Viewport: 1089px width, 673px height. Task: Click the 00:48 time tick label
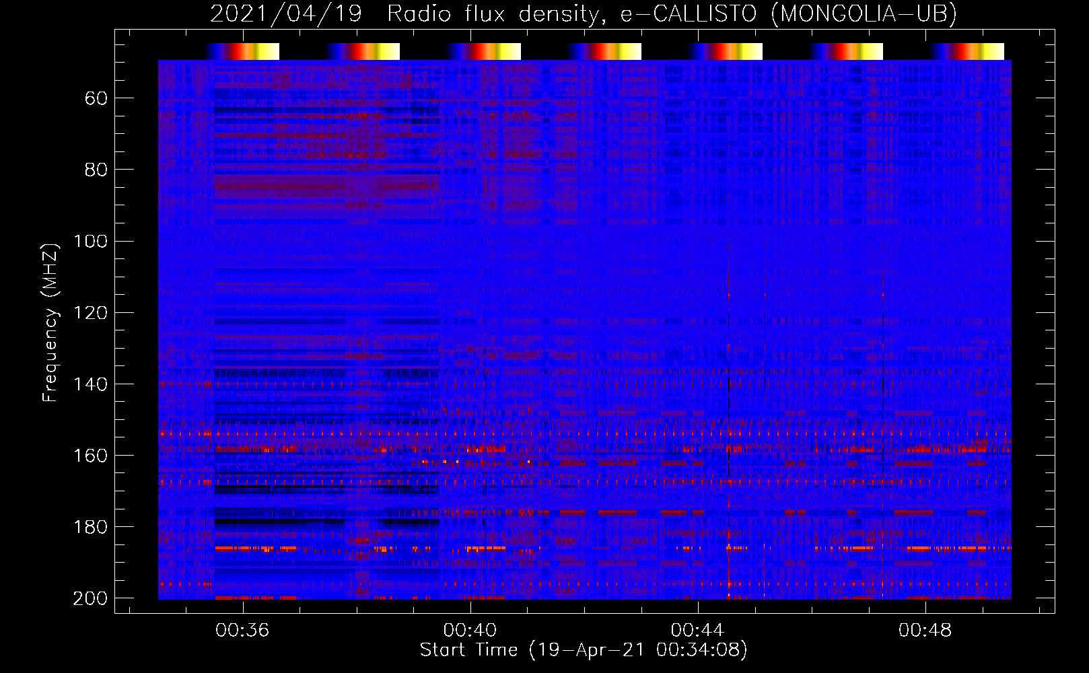click(x=925, y=630)
